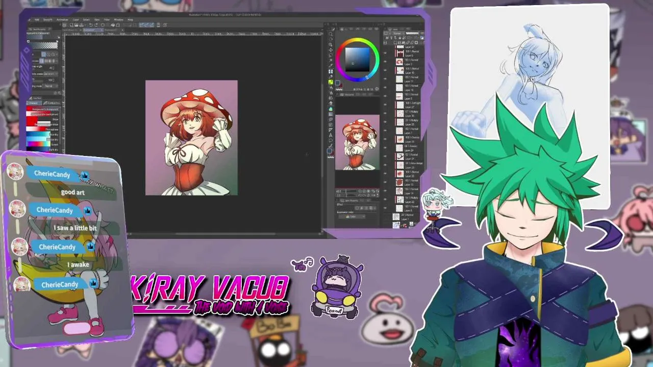
Task: Hide Layer 11 with eye icon
Action: coord(385,79)
